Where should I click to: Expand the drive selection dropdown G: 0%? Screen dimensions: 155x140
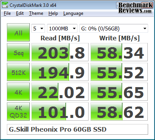click(x=114, y=29)
